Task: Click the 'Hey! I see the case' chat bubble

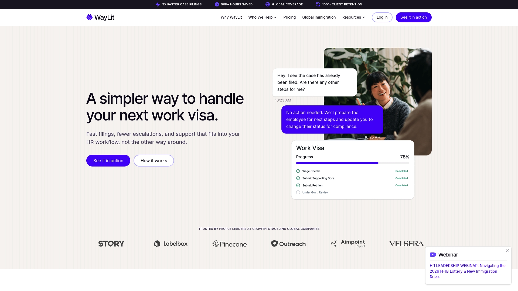Action: pos(315,82)
